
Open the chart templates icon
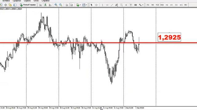coord(84,5)
